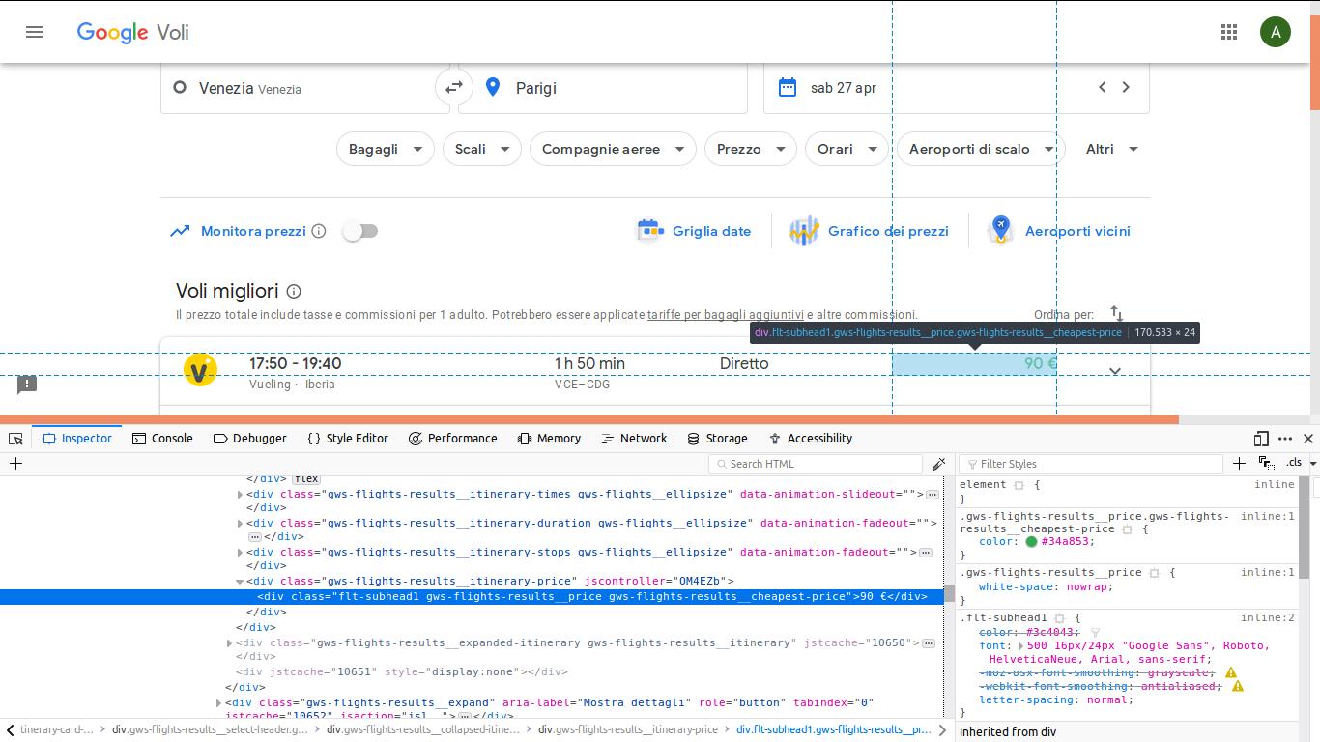
Task: Toggle the Monitora prezzi switch
Action: click(360, 231)
